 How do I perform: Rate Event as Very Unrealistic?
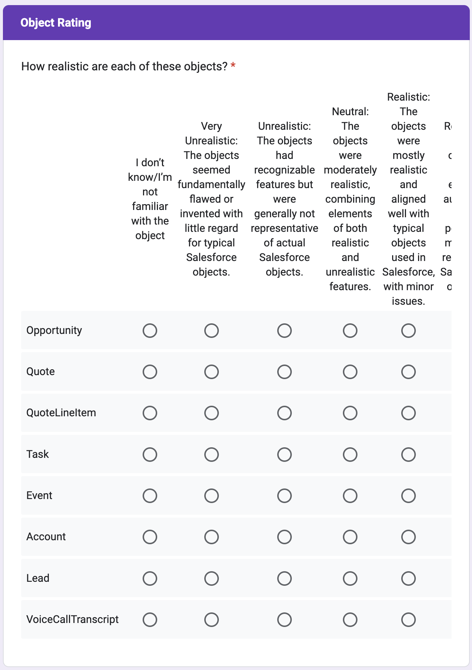[211, 496]
